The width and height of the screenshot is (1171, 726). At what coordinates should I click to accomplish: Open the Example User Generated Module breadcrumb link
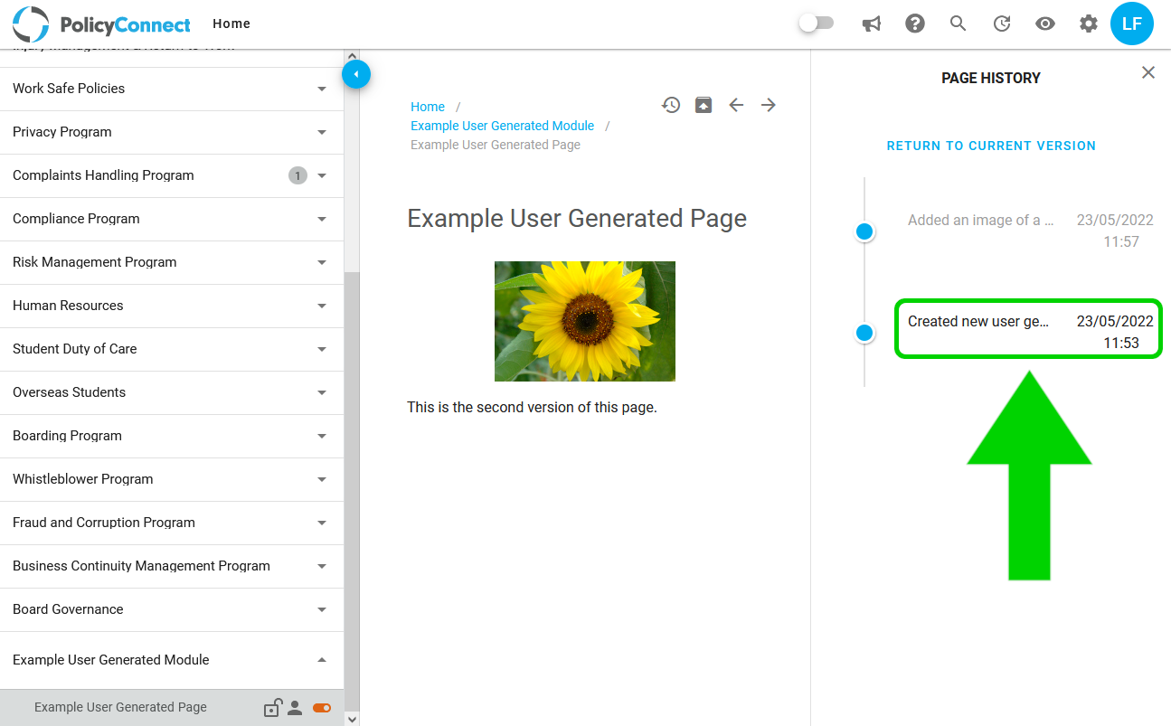[x=503, y=126]
